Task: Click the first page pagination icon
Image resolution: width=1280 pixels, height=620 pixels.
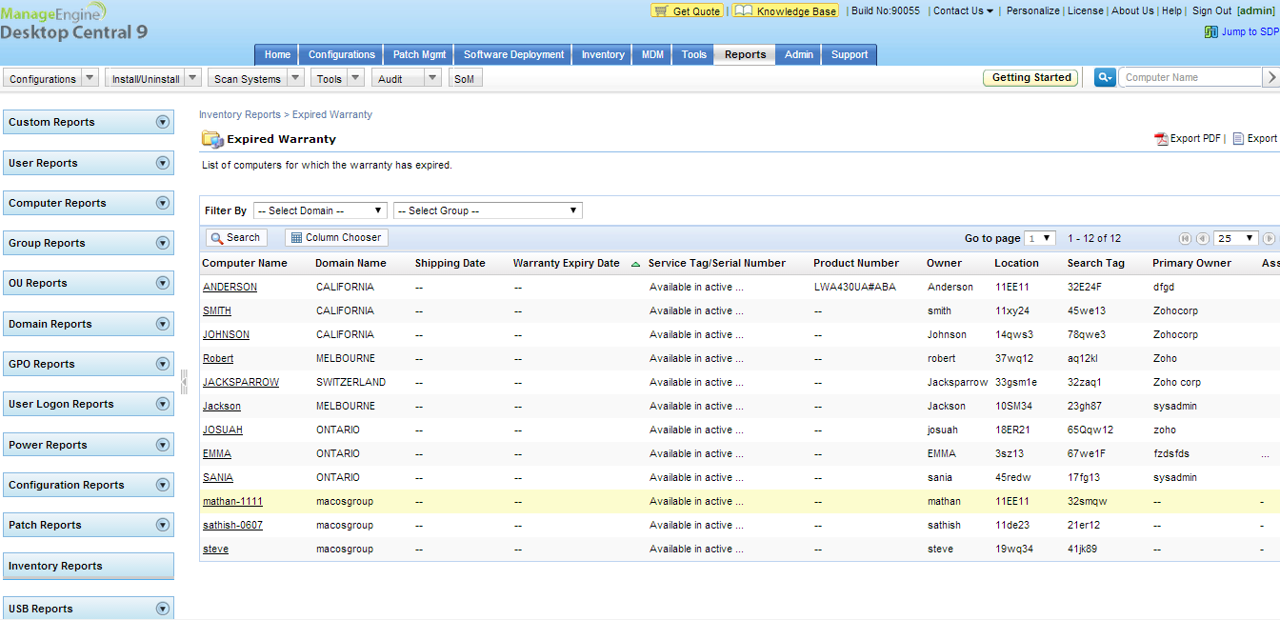Action: [1185, 238]
